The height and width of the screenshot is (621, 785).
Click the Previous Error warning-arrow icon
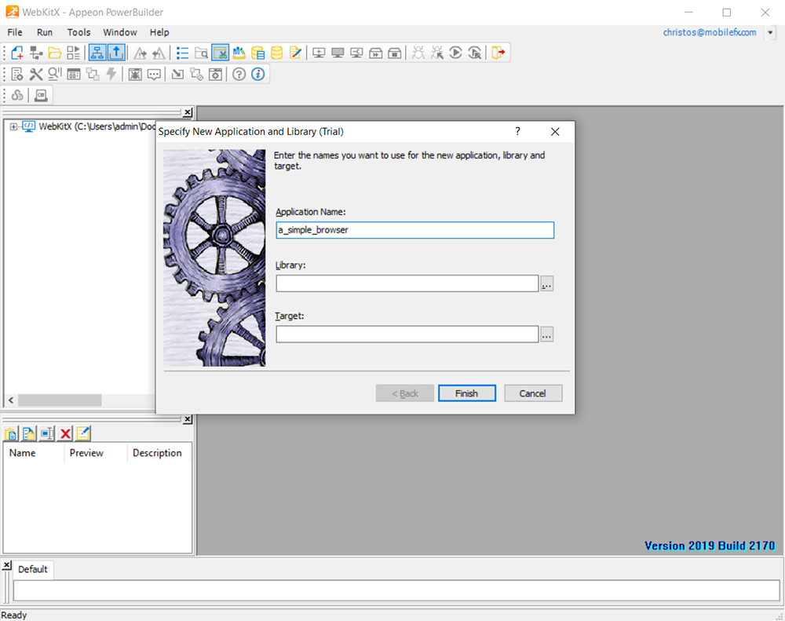159,53
